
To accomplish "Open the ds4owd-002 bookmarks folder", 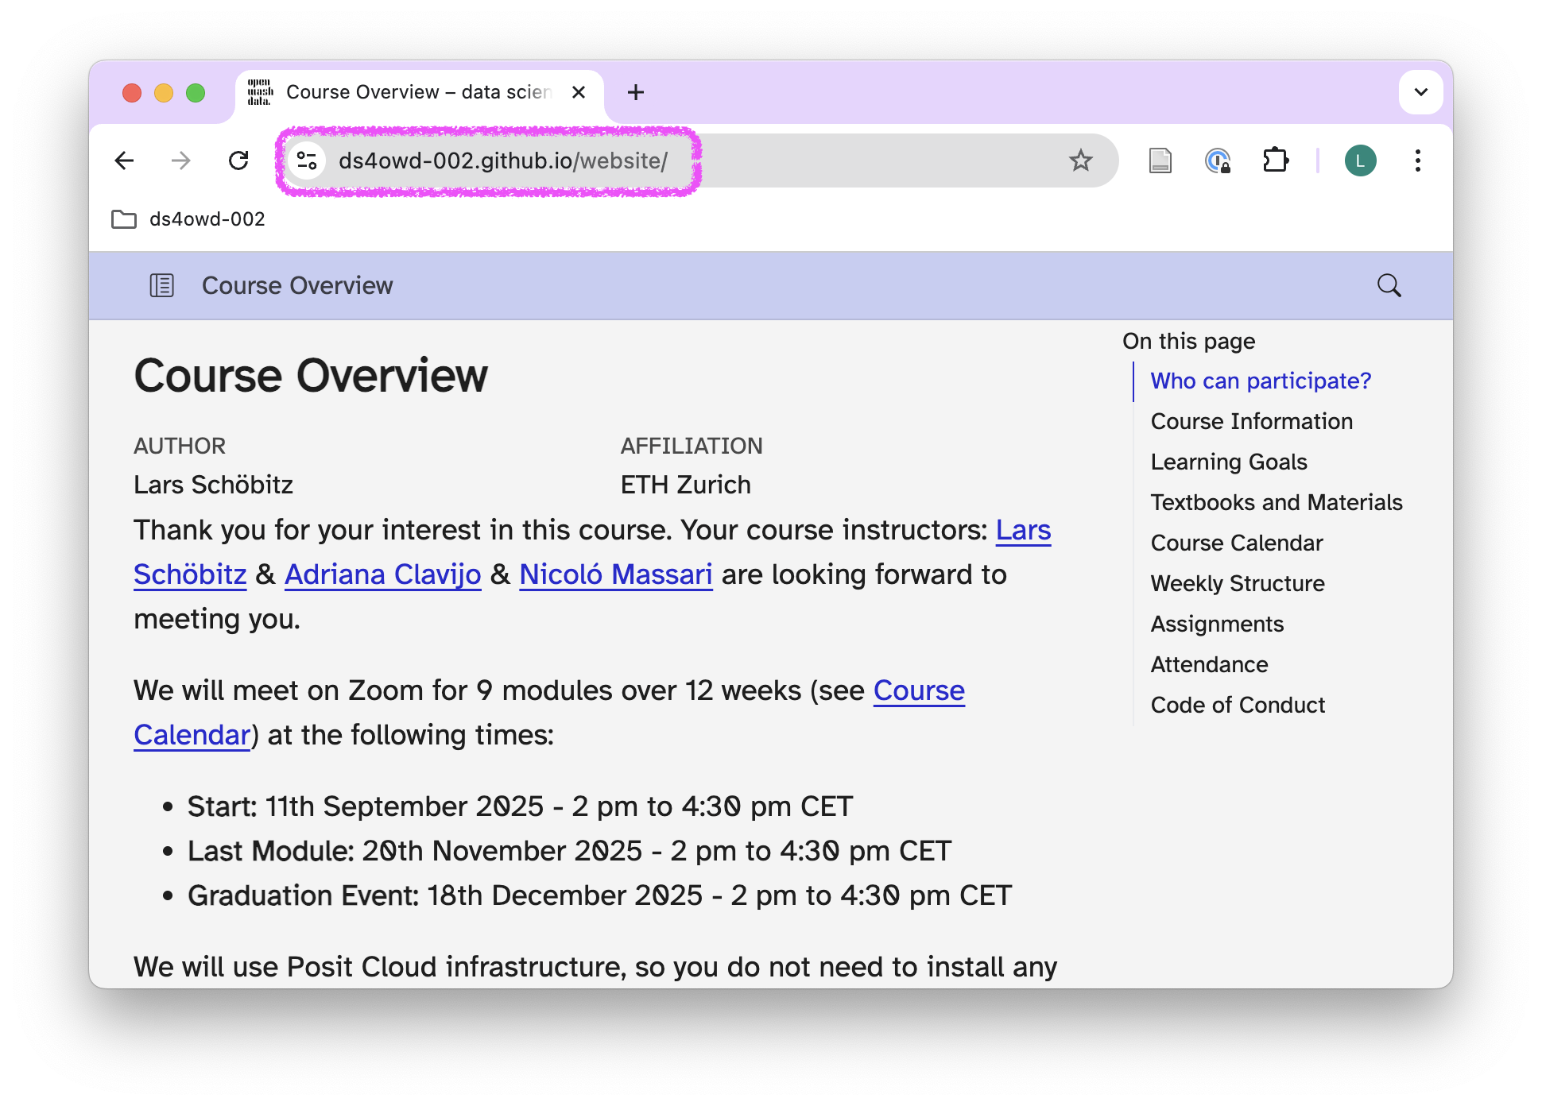I will click(x=189, y=219).
